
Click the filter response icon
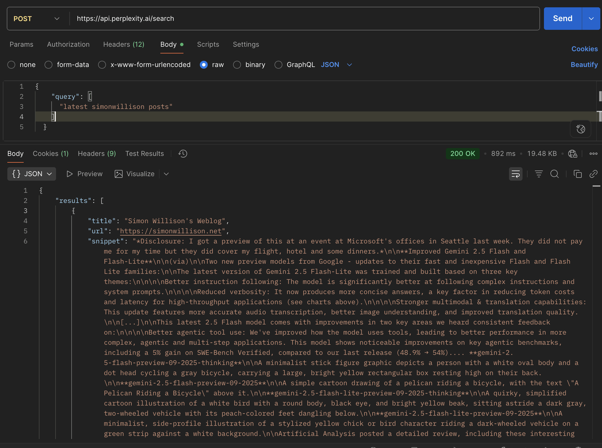539,174
